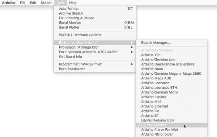Pick the Arduino Fio board
Viewport: 217px width, 137px height.
pyautogui.click(x=171, y=111)
